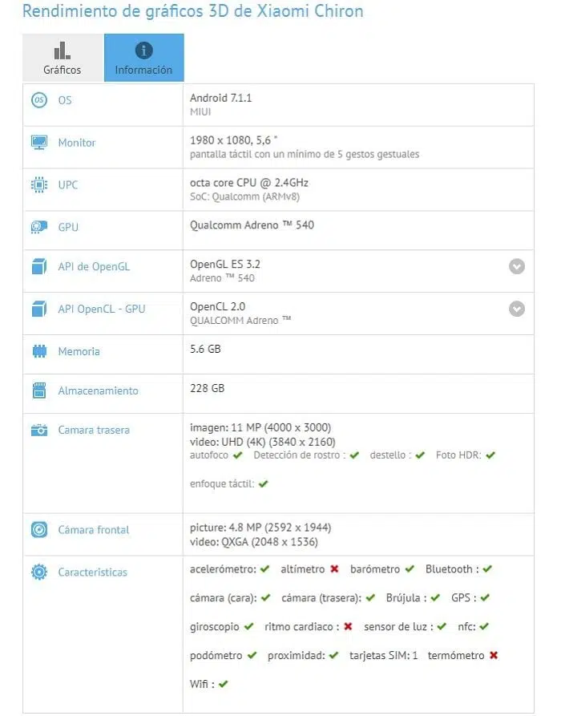The image size is (561, 716).
Task: Click the Caracteristicas gear icon
Action: point(39,572)
